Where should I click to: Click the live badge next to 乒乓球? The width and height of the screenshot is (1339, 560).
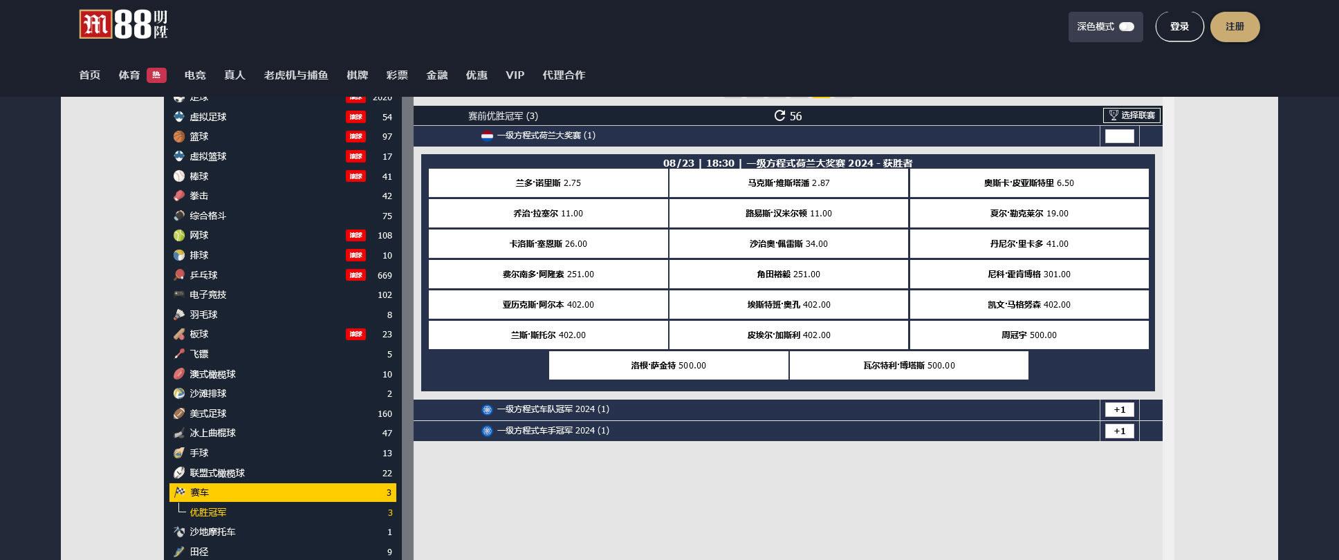tap(355, 275)
